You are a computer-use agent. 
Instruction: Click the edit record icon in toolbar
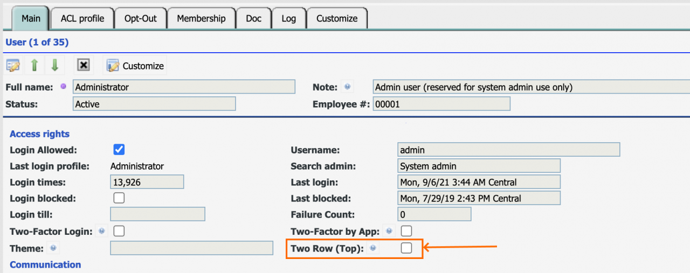(x=13, y=66)
